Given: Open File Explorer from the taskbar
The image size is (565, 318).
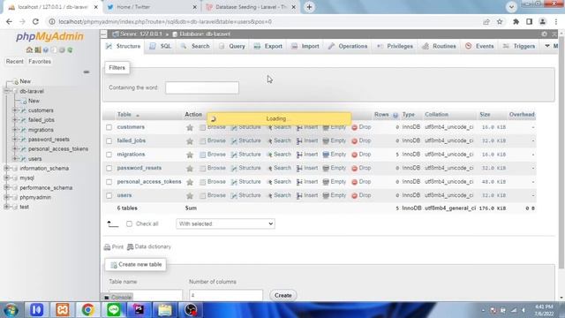Looking at the screenshot, I should click(165, 310).
